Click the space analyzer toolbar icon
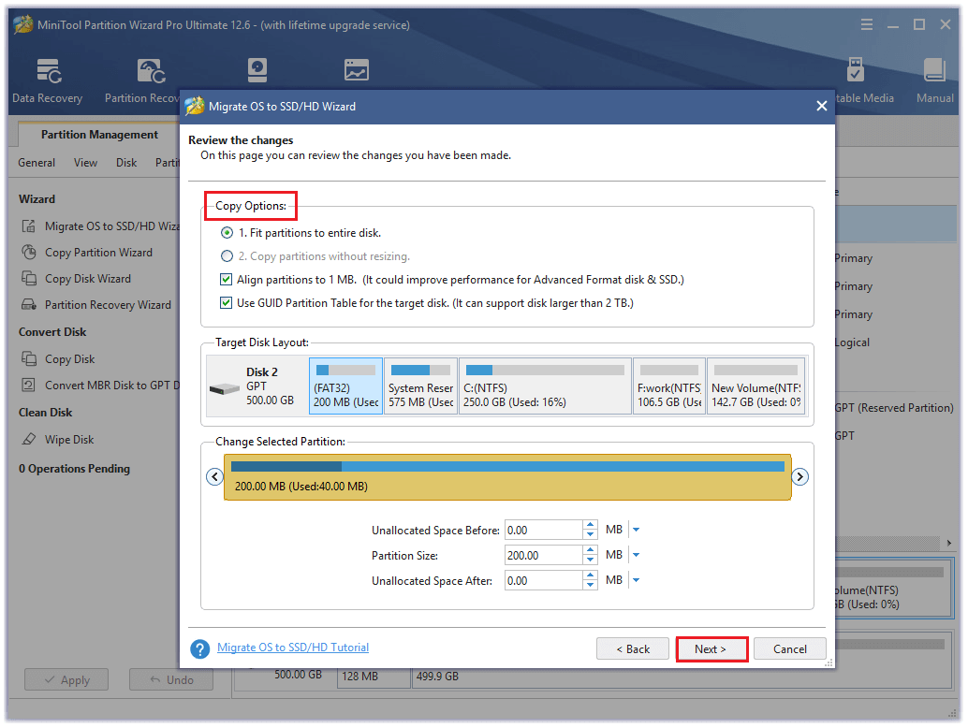The height and width of the screenshot is (728, 968). [x=356, y=70]
